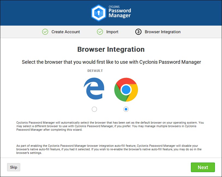Click the green checkmark beside Create Account
222x177 pixels.
tap(45, 32)
